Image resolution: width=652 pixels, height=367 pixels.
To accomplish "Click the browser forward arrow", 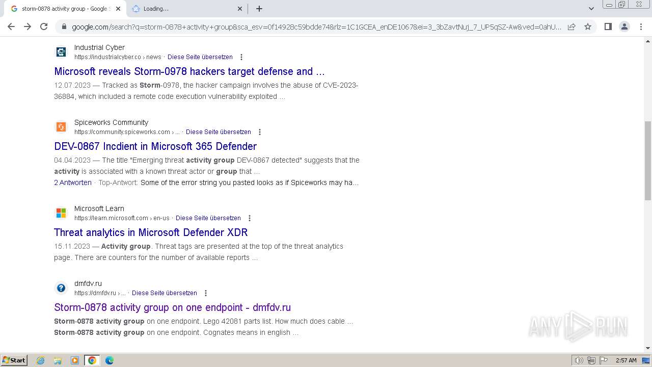I will click(x=28, y=27).
